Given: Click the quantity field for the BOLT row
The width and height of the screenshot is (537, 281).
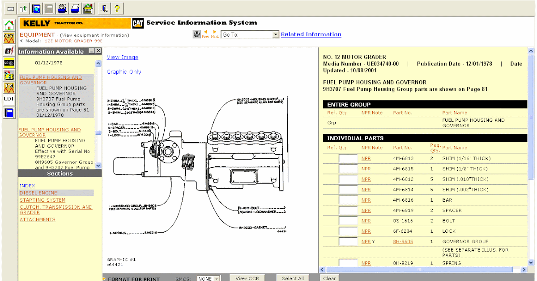Looking at the screenshot, I should click(348, 221).
